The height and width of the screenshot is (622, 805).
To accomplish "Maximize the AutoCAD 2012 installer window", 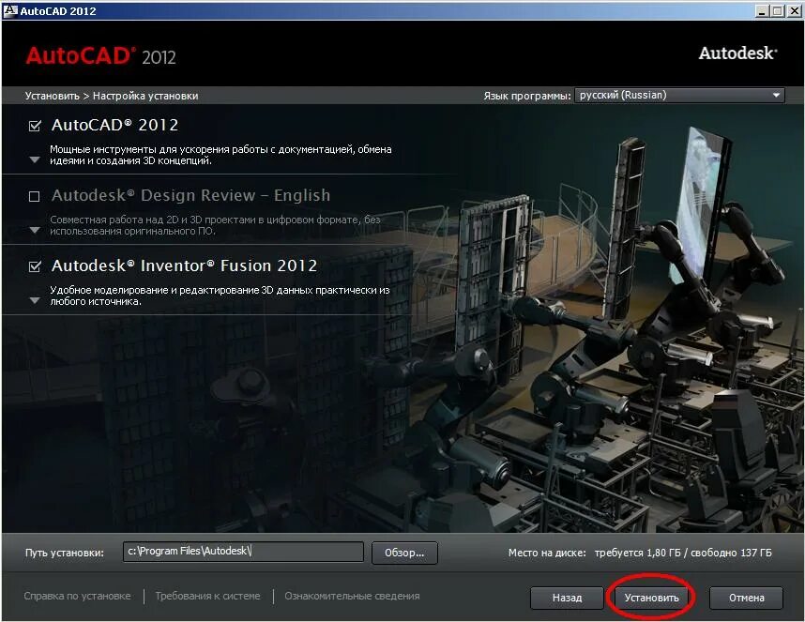I will pyautogui.click(x=778, y=10).
